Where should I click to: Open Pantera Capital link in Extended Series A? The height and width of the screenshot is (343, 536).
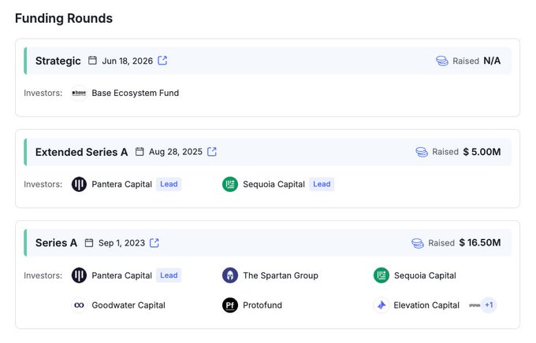(x=121, y=184)
